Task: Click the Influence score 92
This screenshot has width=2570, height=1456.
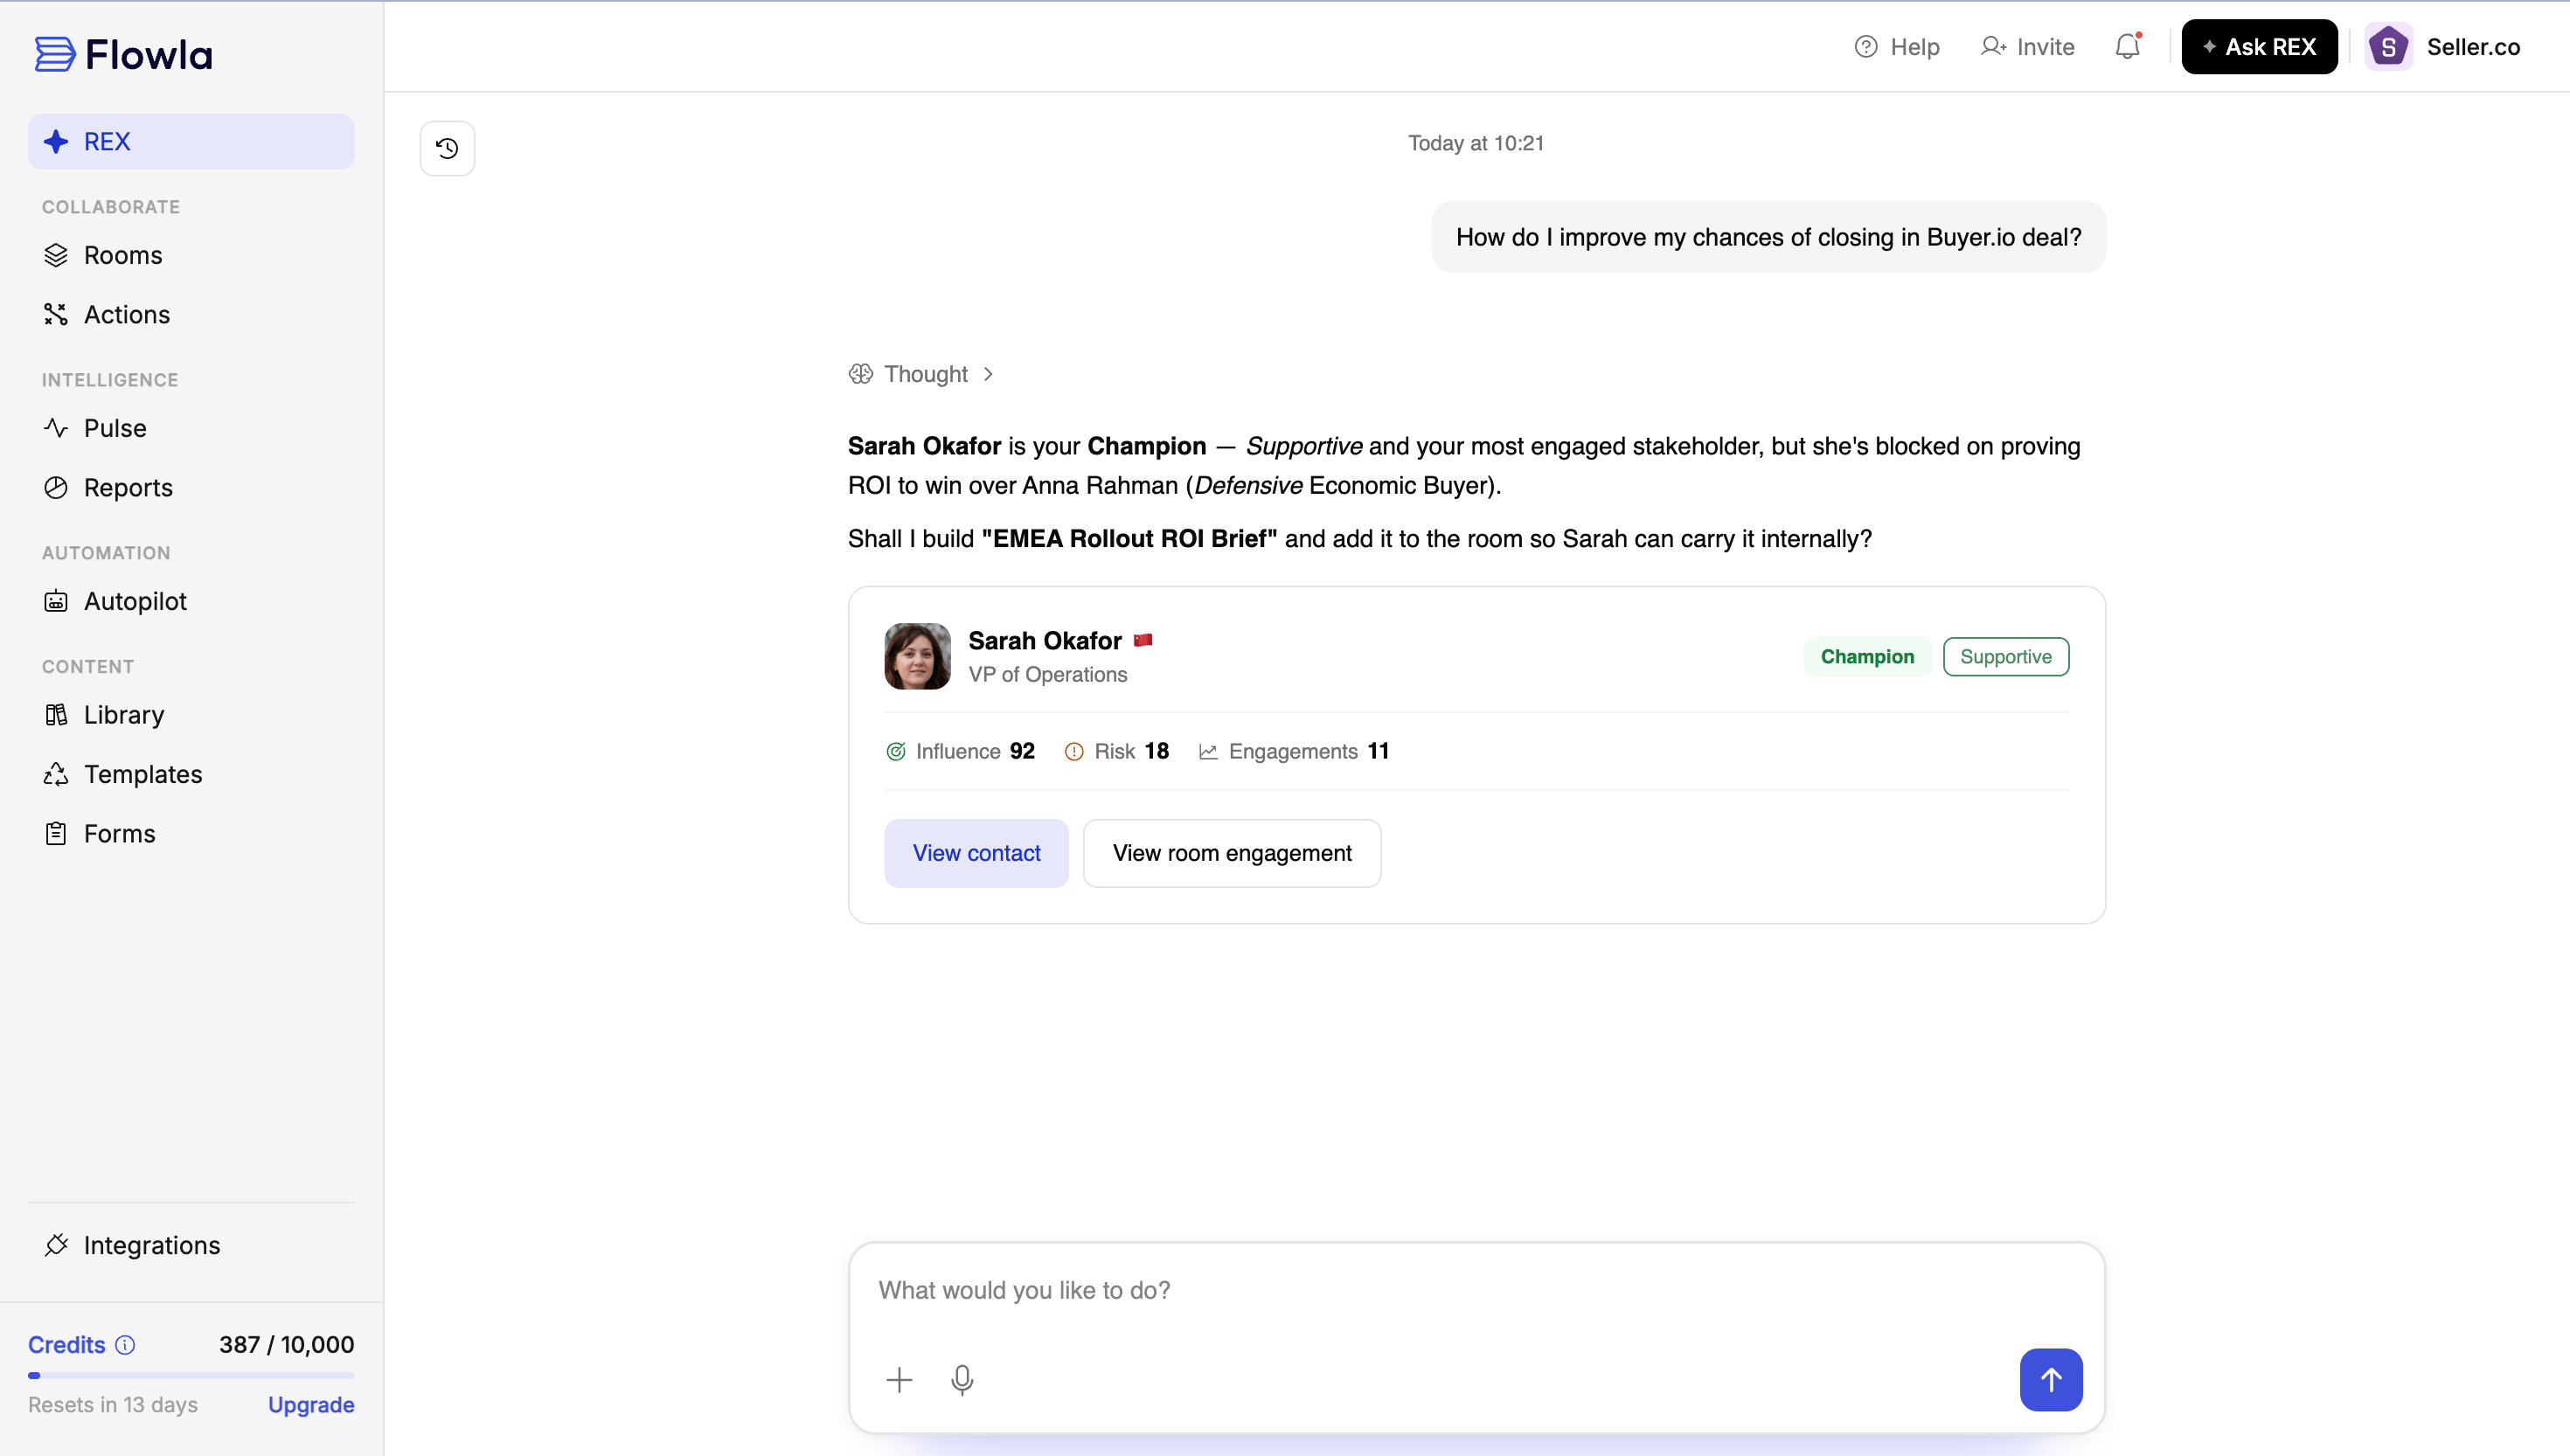Action: click(1022, 751)
